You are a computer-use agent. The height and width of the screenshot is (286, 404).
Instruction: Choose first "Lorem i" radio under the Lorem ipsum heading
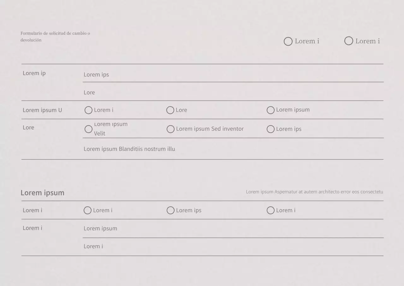click(x=88, y=210)
